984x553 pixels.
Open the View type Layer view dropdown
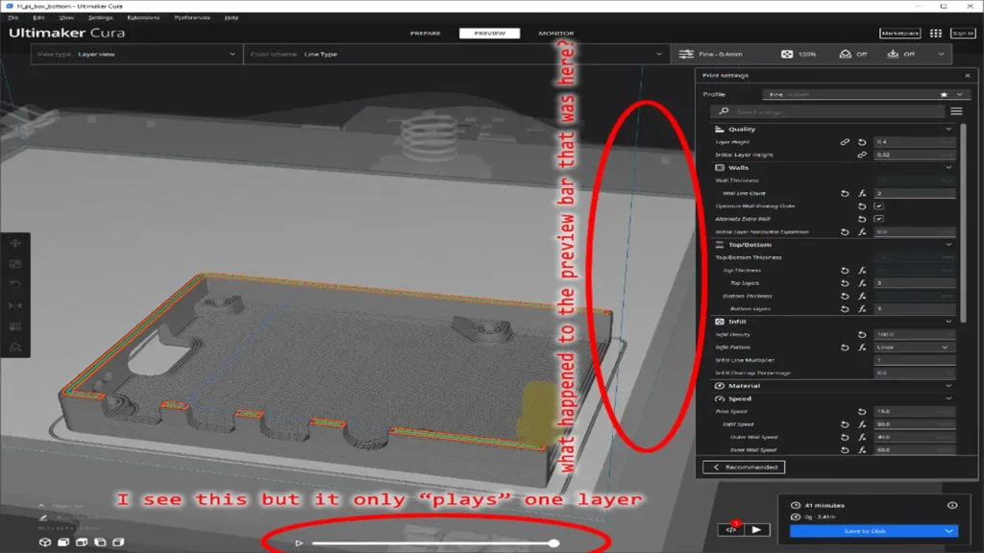tap(136, 55)
